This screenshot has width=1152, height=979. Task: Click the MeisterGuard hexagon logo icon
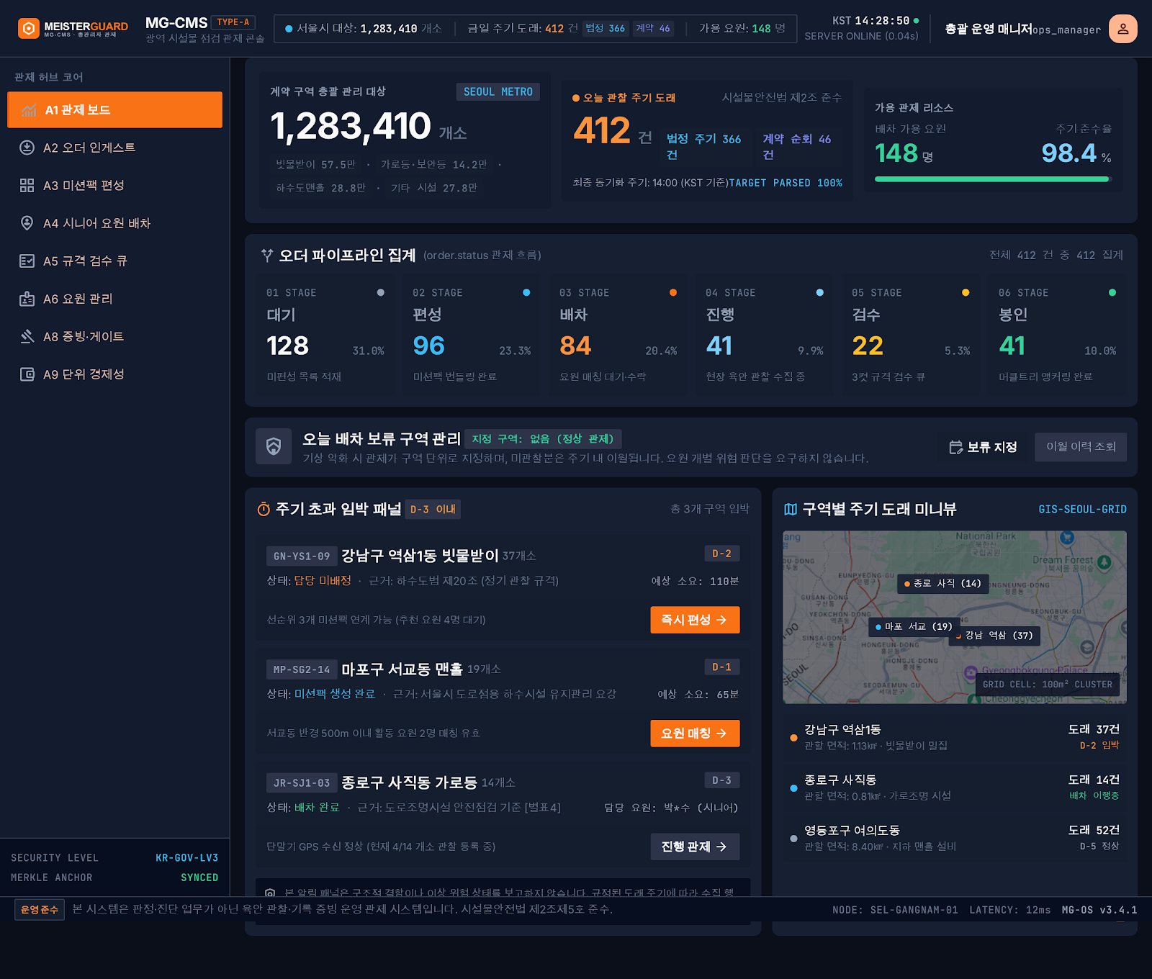pyautogui.click(x=28, y=29)
